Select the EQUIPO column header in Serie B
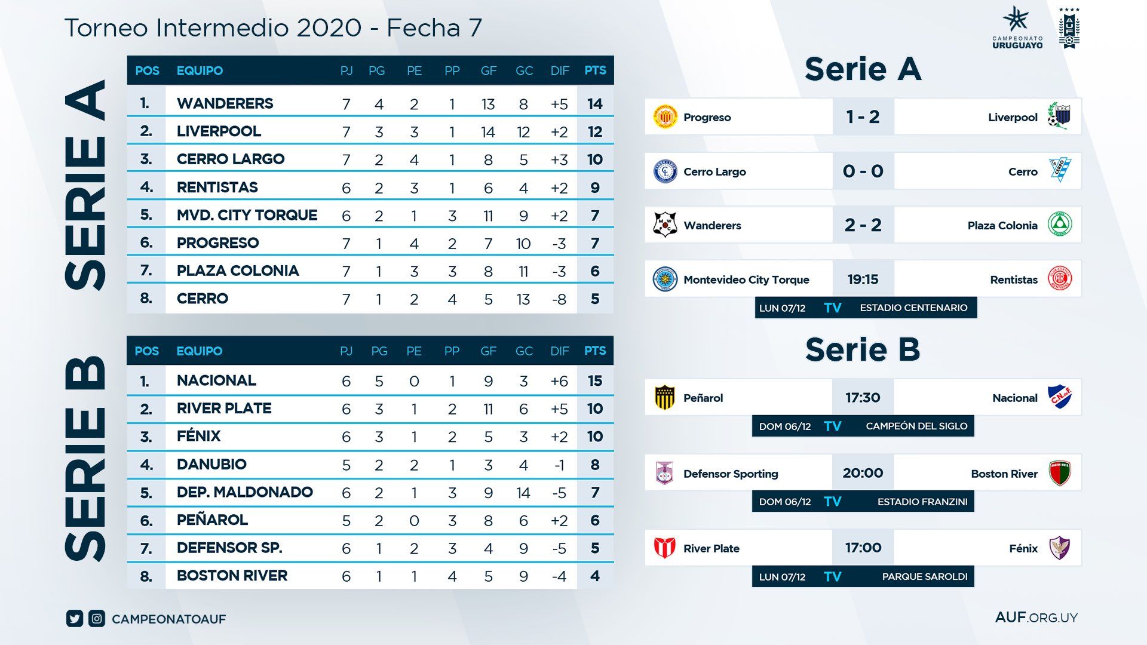 [x=200, y=351]
